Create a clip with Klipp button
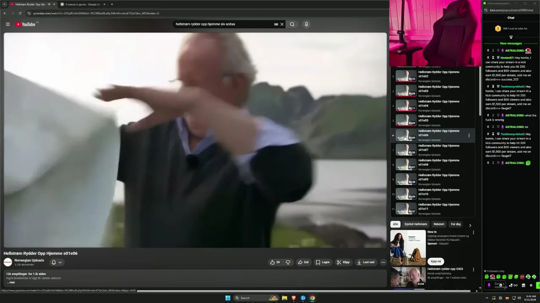 click(x=343, y=262)
